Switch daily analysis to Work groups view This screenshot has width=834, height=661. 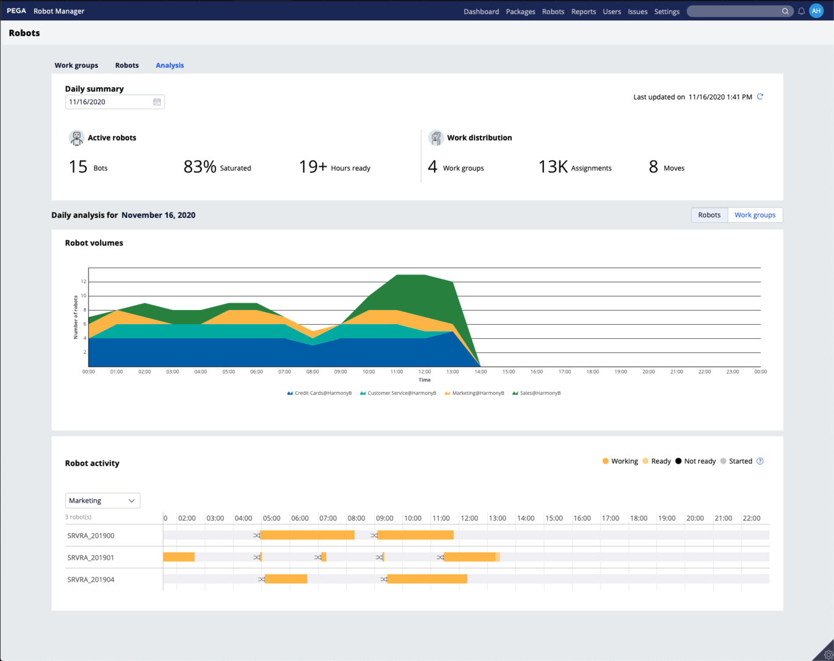click(x=755, y=215)
